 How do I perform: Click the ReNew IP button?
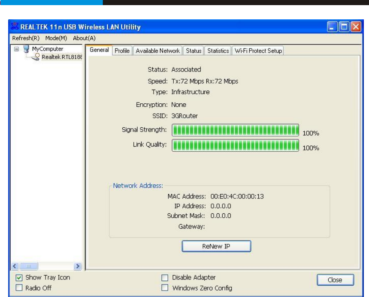coord(216,246)
